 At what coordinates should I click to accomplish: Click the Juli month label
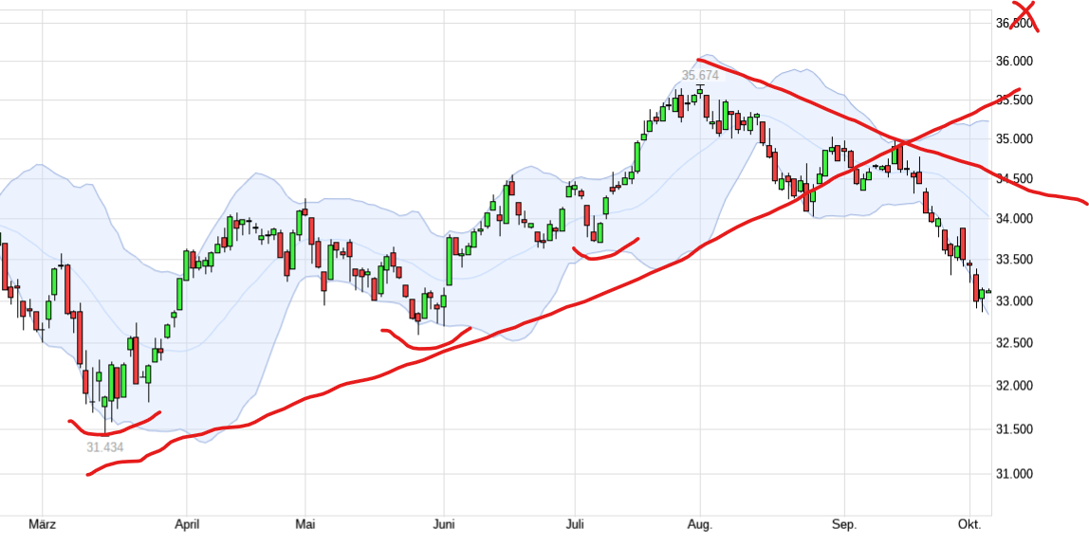click(574, 525)
